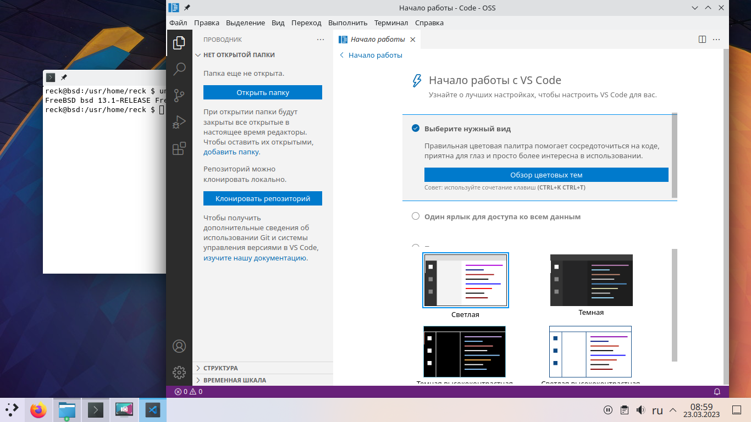The image size is (751, 422).
Task: Follow the 'добавить папку' link
Action: pyautogui.click(x=231, y=152)
